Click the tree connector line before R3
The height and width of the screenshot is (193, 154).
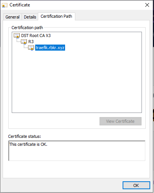[19, 40]
